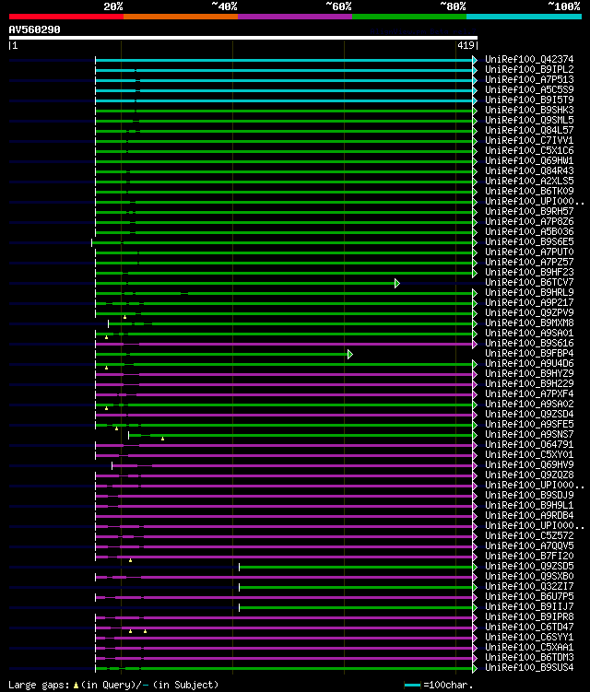
Task: Click the purple ~60% identity color segment
Action: coord(295,17)
